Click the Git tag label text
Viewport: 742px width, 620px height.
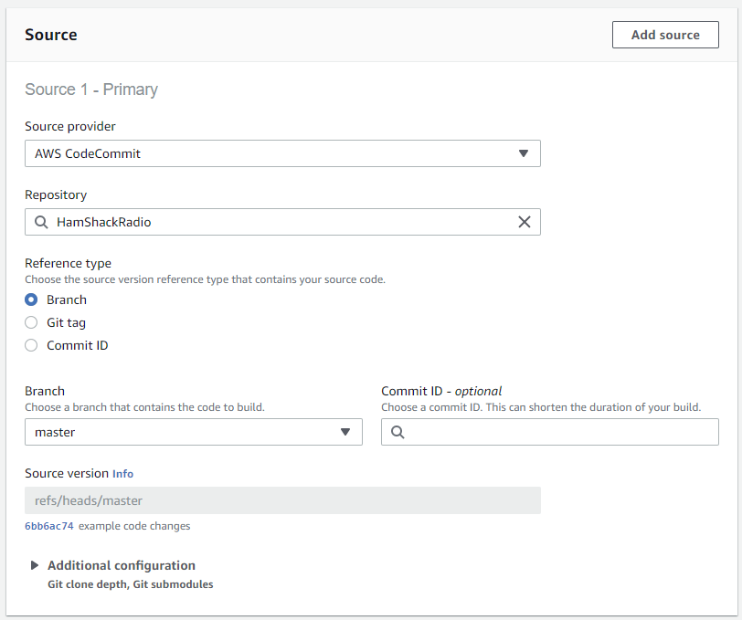tap(66, 322)
